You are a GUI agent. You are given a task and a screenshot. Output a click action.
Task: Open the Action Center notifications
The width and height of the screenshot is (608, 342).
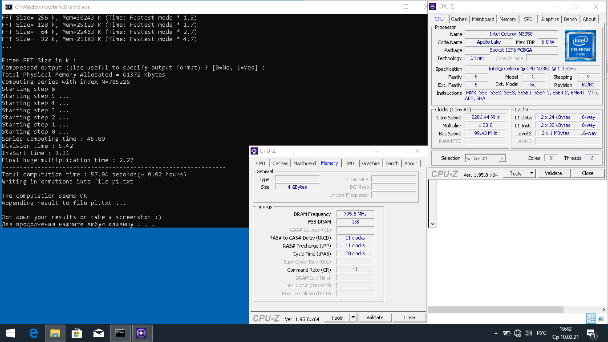(x=592, y=333)
